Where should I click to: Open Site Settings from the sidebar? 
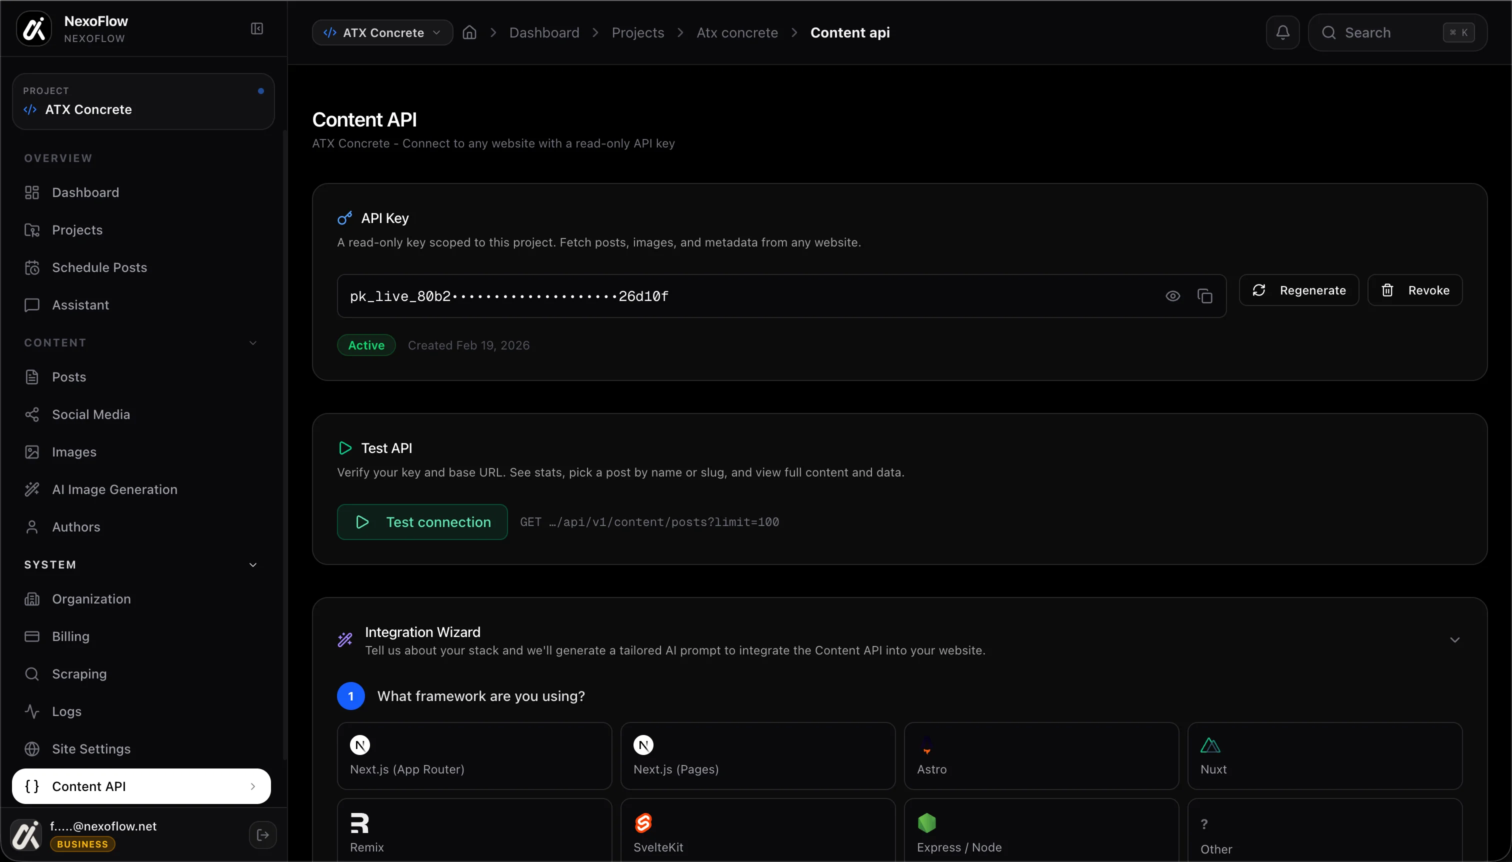point(90,748)
